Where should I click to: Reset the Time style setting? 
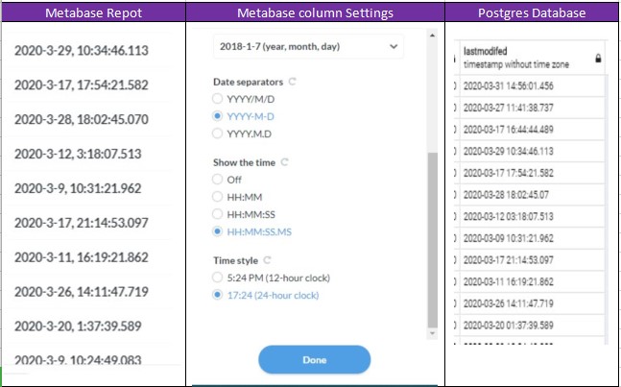tap(268, 260)
